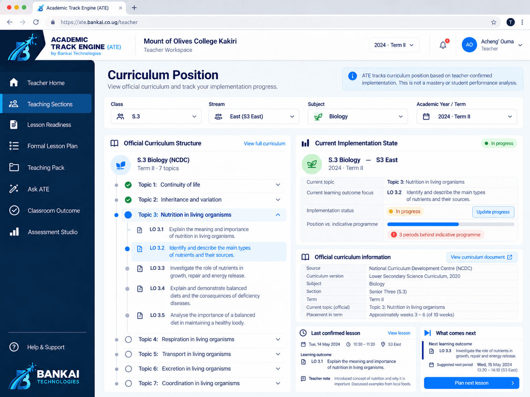Go to Teacher Home in the sidebar
The height and width of the screenshot is (397, 530).
pos(46,83)
